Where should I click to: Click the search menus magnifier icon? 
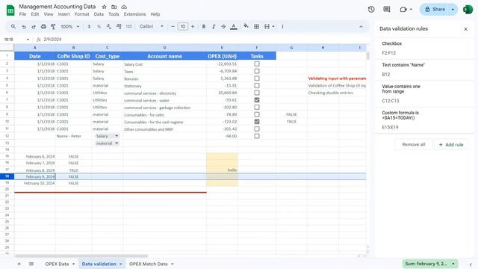[x=13, y=27]
